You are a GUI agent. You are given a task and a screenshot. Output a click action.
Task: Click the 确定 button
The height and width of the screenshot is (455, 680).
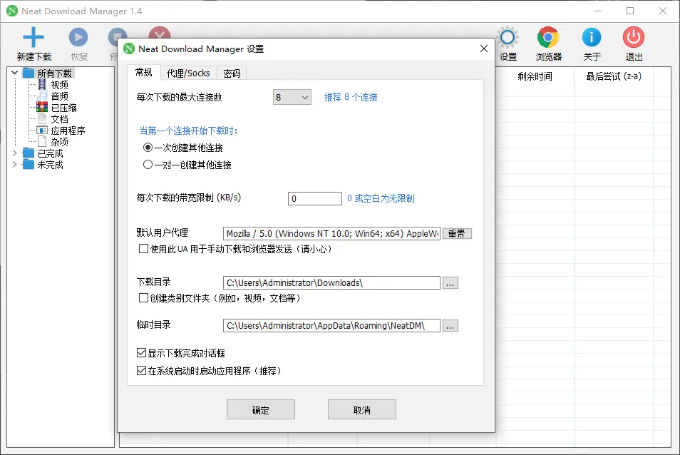(x=261, y=409)
